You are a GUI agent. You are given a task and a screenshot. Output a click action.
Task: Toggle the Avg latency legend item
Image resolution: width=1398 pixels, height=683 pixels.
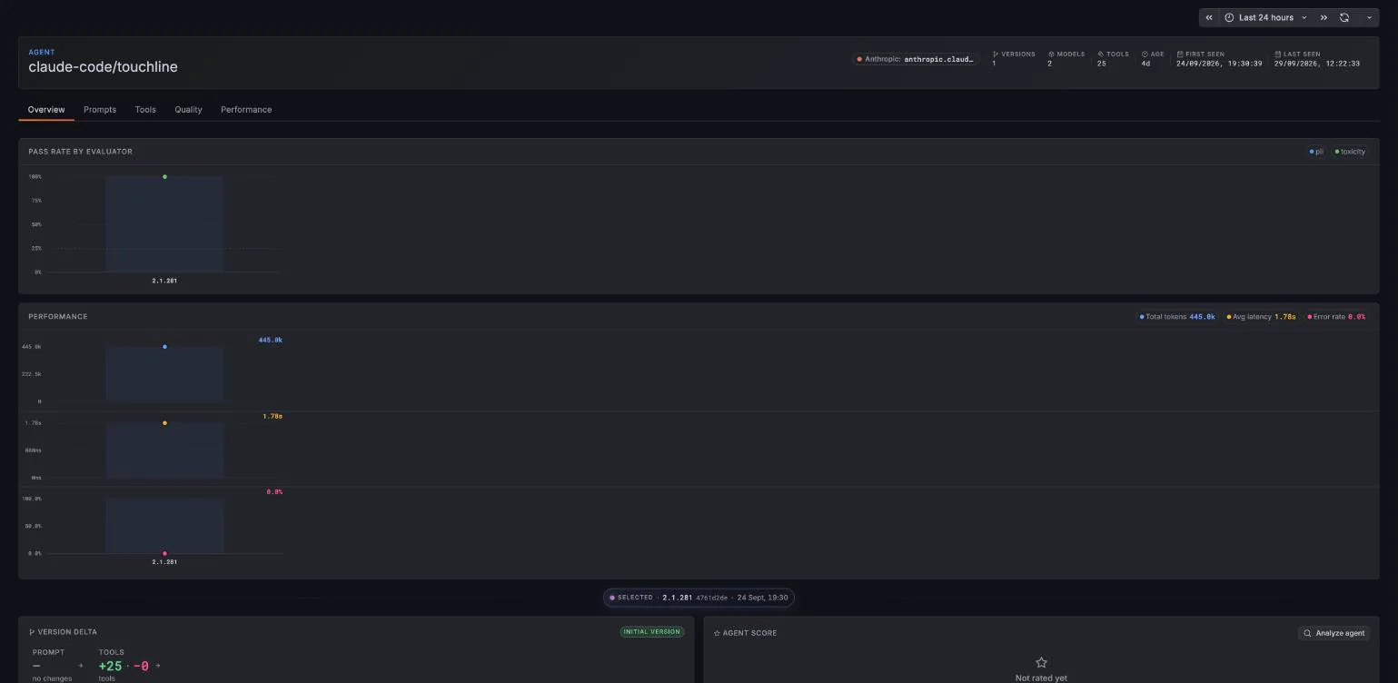(x=1261, y=317)
